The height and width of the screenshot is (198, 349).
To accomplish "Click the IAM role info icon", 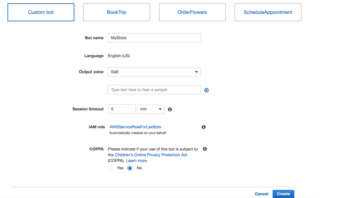I will [203, 127].
